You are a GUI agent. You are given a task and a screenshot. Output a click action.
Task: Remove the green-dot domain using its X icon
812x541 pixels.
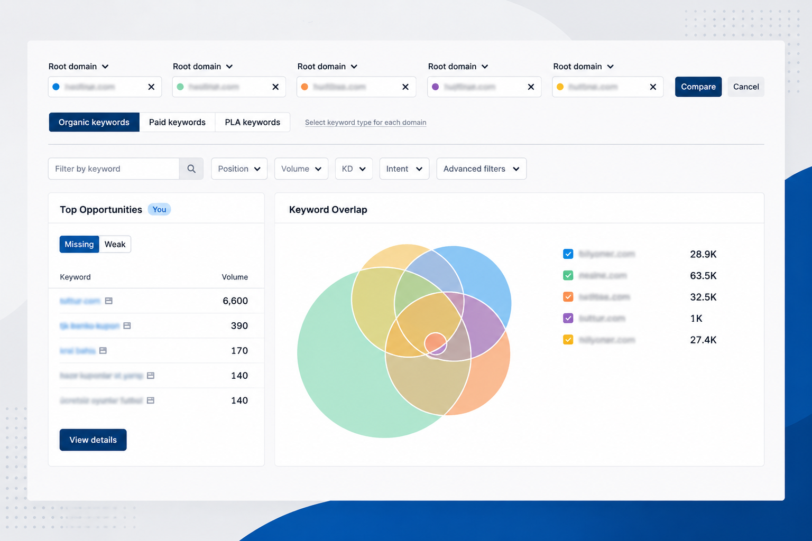pyautogui.click(x=275, y=87)
